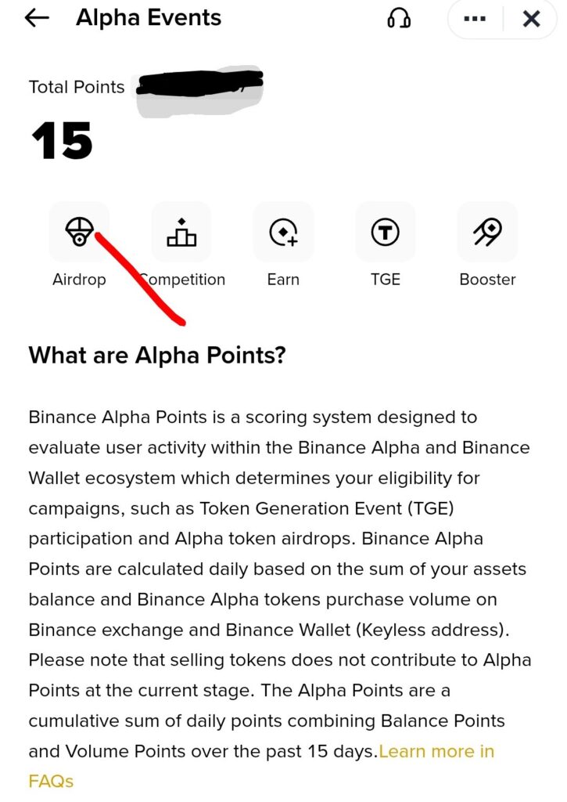This screenshot has height=802, width=567.
Task: Open the three-dot more options menu
Action: tap(474, 18)
